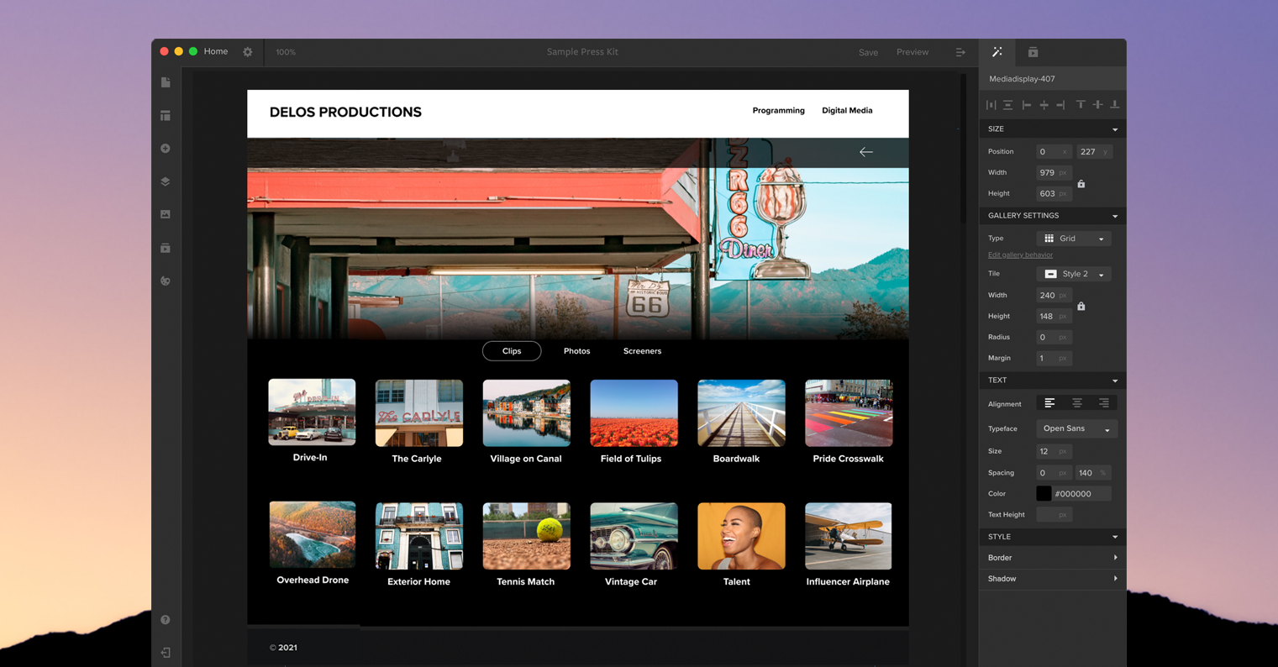Click the layout sections icon in sidebar
The height and width of the screenshot is (667, 1278).
click(x=166, y=115)
